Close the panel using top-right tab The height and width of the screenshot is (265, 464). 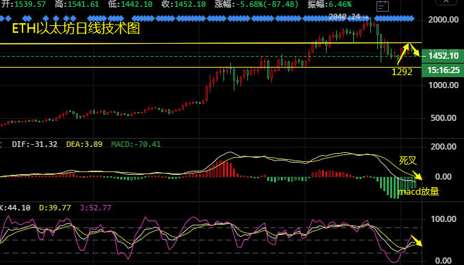(x=446, y=2)
